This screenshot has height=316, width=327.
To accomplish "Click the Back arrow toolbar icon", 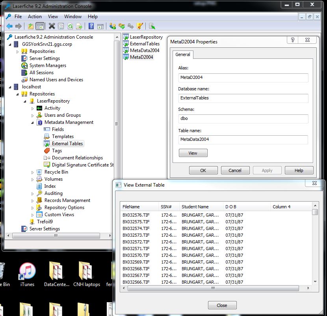I will pyautogui.click(x=9, y=26).
